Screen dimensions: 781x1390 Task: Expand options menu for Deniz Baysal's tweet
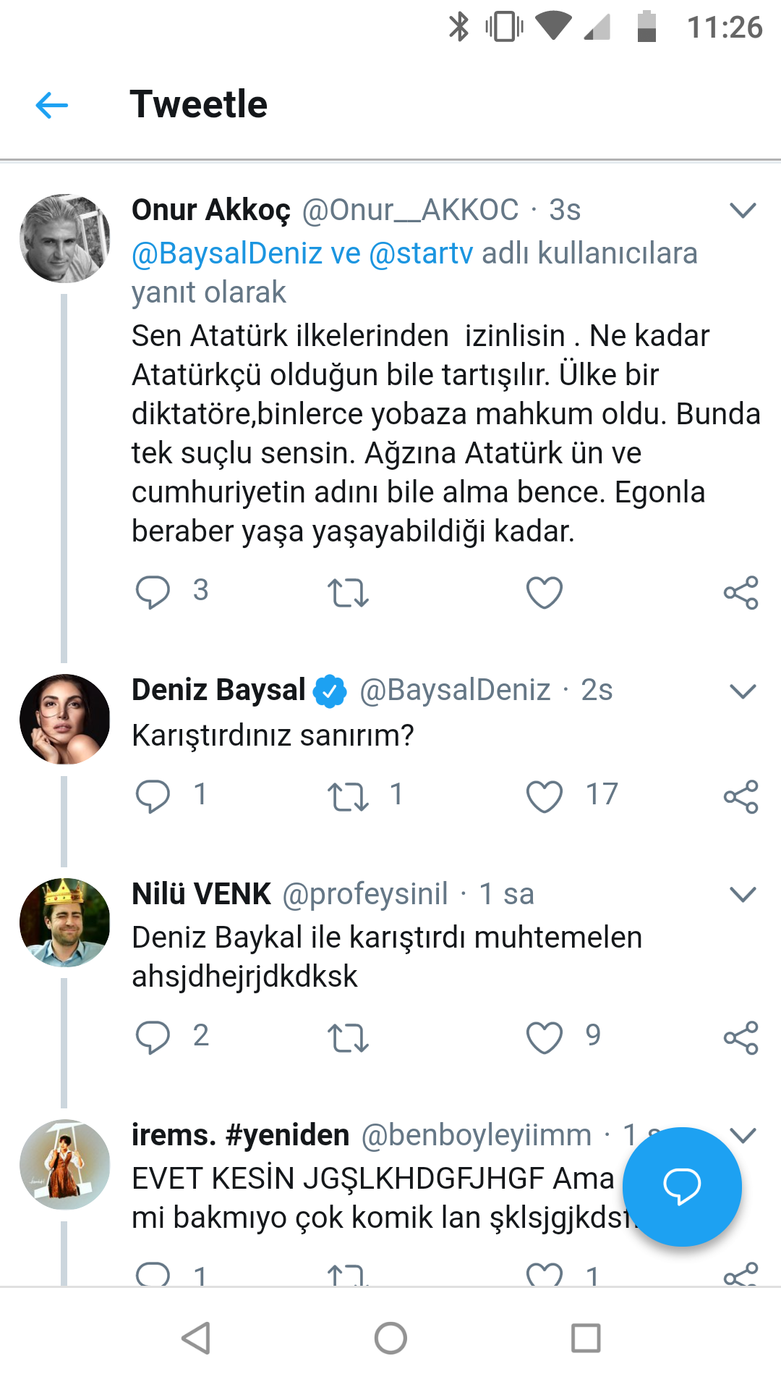(743, 691)
